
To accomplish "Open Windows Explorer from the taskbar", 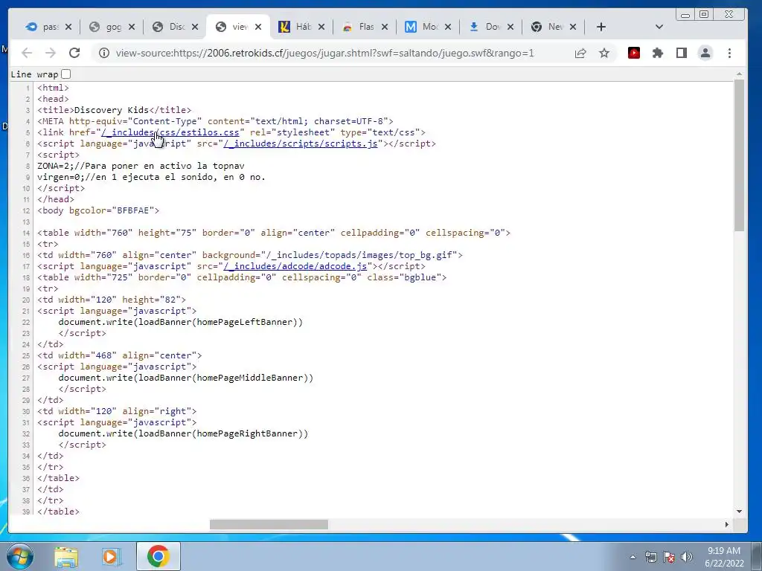I will pos(66,556).
